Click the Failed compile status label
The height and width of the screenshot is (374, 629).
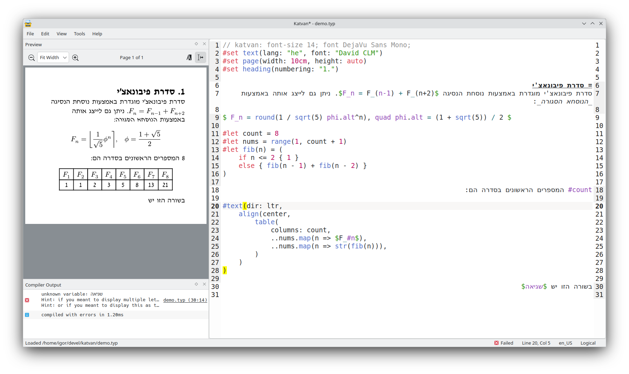coord(507,343)
